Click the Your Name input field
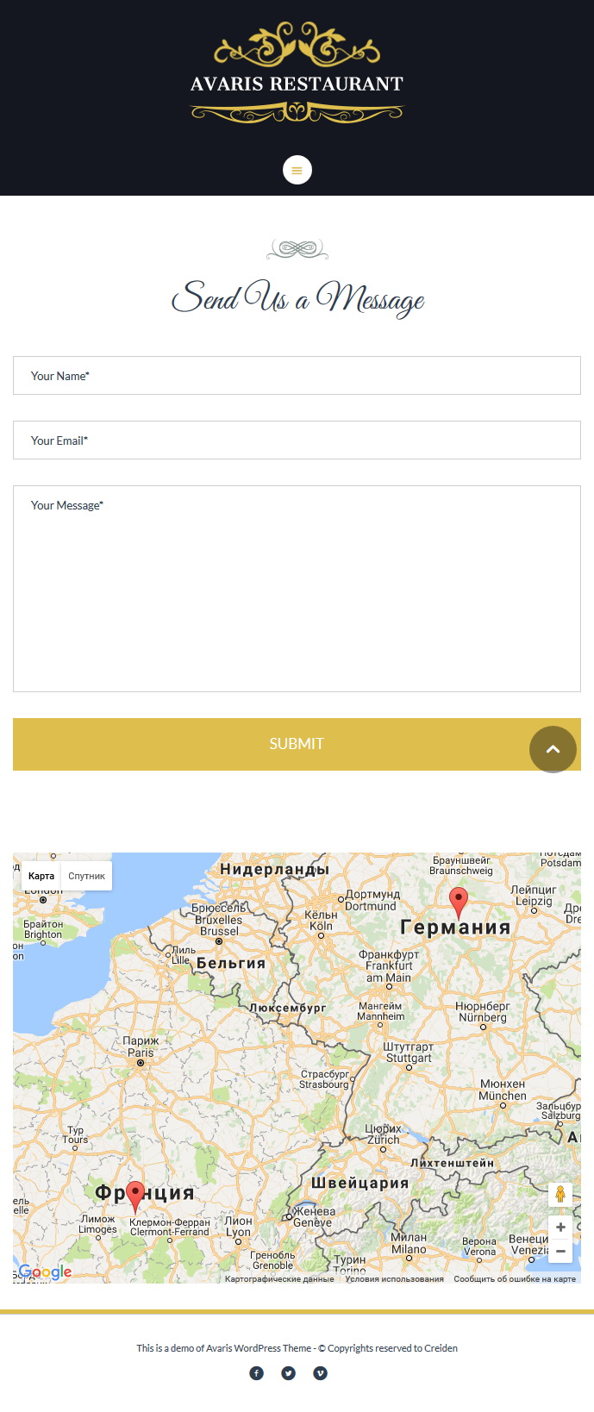Viewport: 594px width, 1412px height. (x=297, y=376)
